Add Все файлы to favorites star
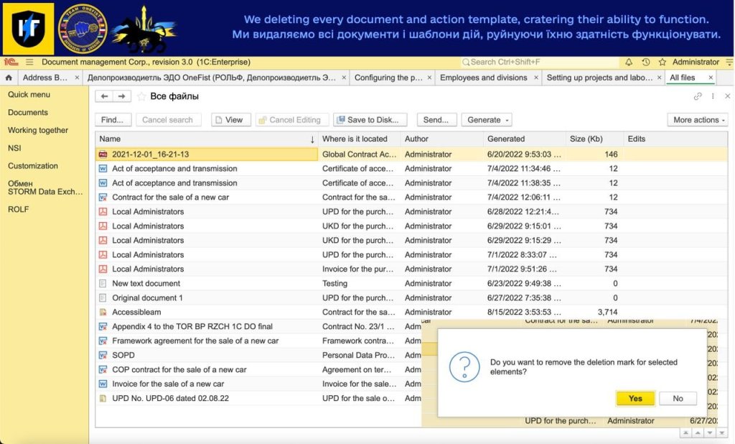The image size is (735, 444). [x=141, y=96]
